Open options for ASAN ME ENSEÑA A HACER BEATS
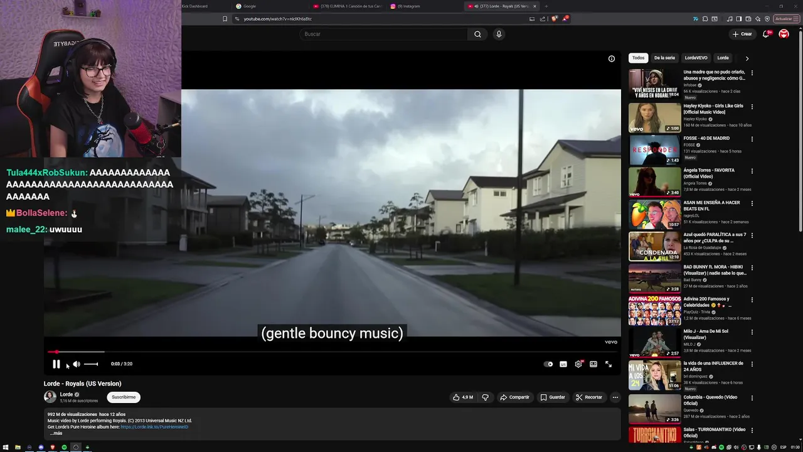Viewport: 803px width, 452px height. pos(752,203)
